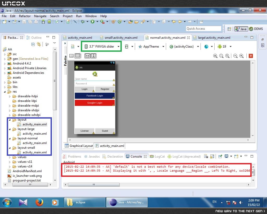
Task: Click the Login button in layout preview
Action: (x=84, y=89)
